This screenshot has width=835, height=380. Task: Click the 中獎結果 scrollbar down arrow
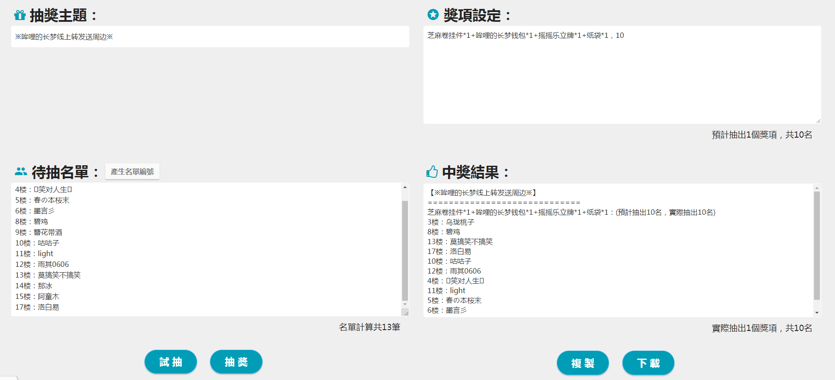pos(817,313)
